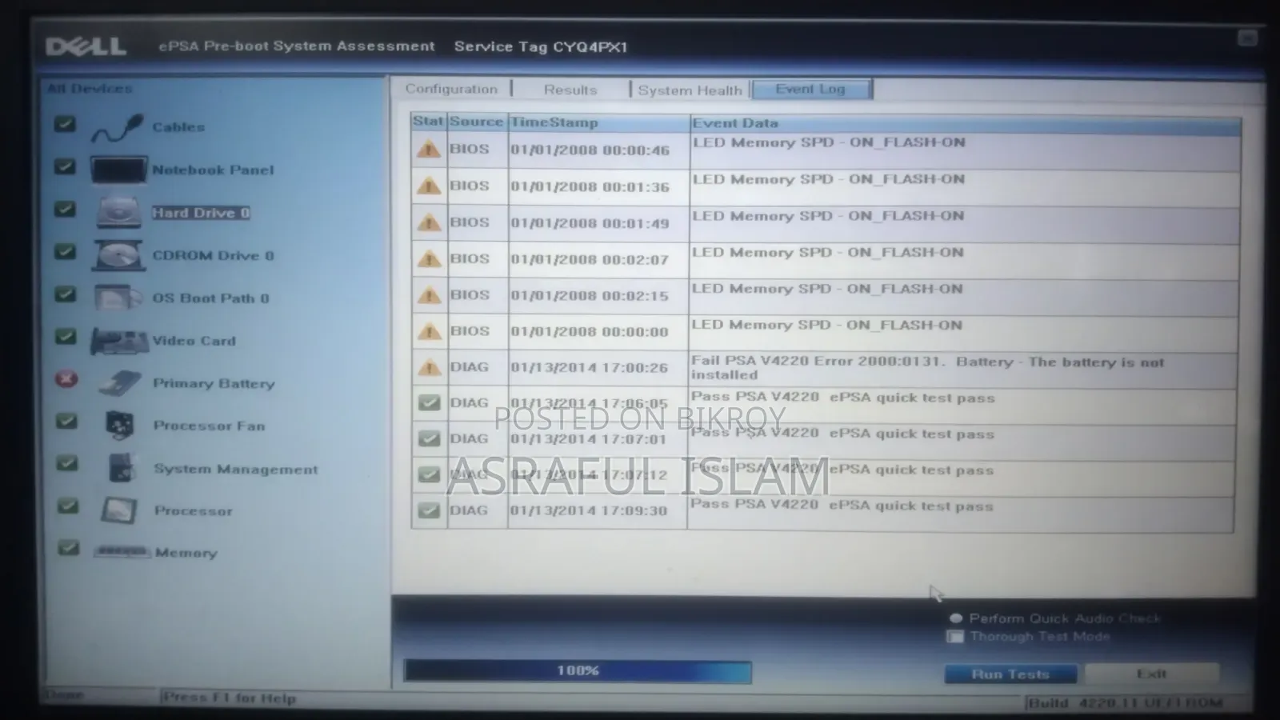The width and height of the screenshot is (1280, 720).
Task: Click the Run Tests button
Action: click(1010, 674)
